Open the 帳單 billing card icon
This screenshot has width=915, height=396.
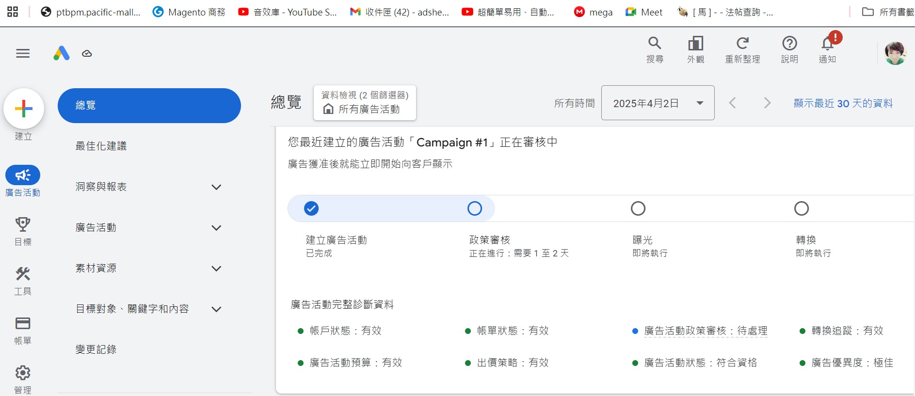tap(23, 323)
